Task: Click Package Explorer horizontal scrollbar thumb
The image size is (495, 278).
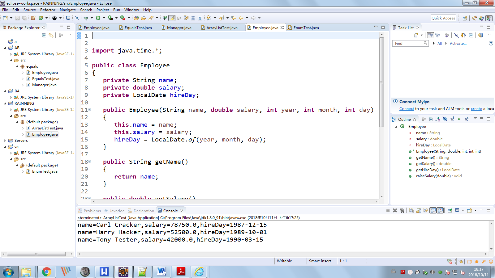Action: (36, 254)
